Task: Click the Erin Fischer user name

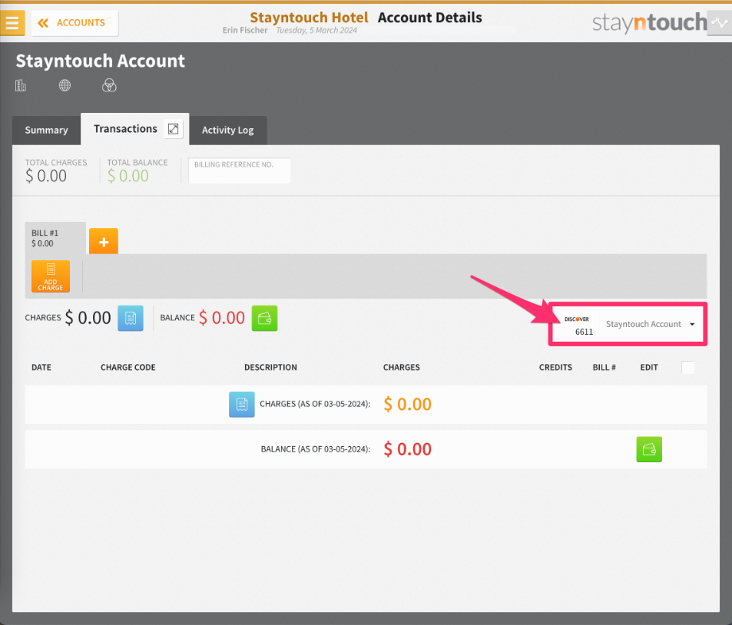Action: (x=244, y=30)
